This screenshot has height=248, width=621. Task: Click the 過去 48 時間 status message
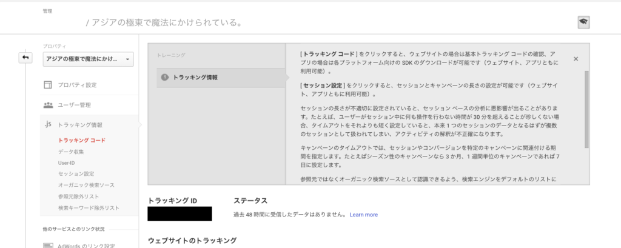click(x=290, y=215)
